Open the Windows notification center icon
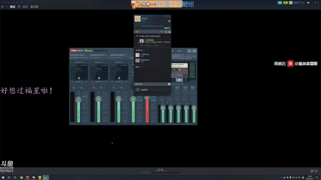Screen dimensions: 321x180 click(317, 178)
